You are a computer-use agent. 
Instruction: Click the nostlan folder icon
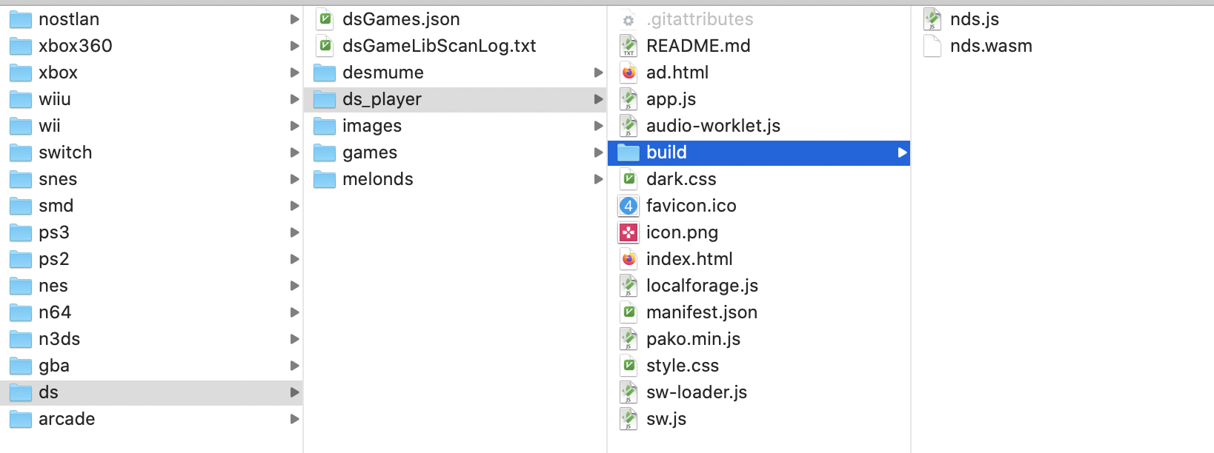(20, 19)
